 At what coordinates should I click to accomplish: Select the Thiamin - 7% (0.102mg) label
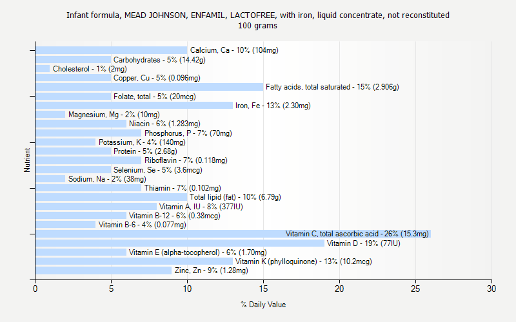point(183,188)
